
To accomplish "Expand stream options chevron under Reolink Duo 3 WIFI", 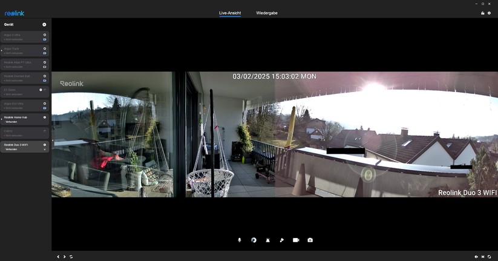I will pos(44,150).
